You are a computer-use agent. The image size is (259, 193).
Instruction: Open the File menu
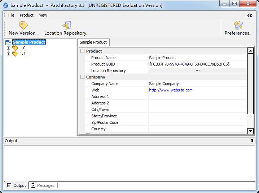click(x=11, y=15)
